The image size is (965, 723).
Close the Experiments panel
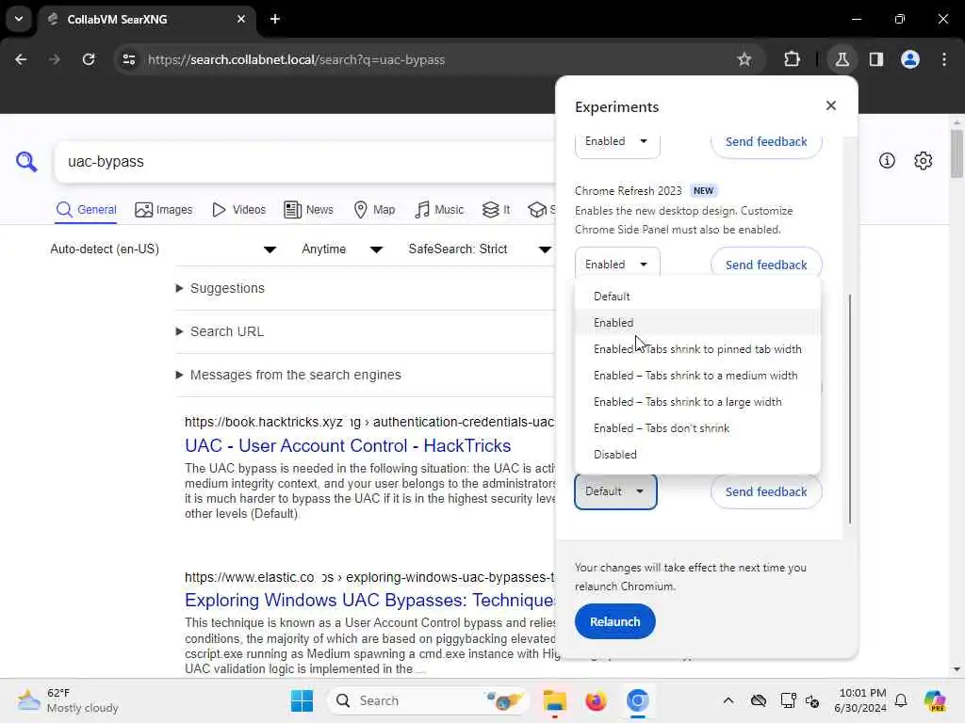pyautogui.click(x=831, y=105)
